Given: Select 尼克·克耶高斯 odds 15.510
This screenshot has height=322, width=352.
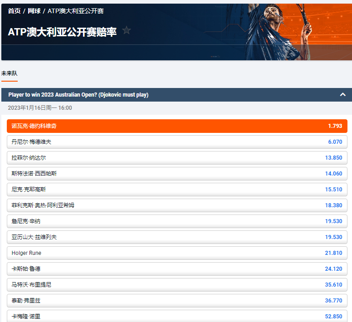Looking at the screenshot, I should pos(177,190).
